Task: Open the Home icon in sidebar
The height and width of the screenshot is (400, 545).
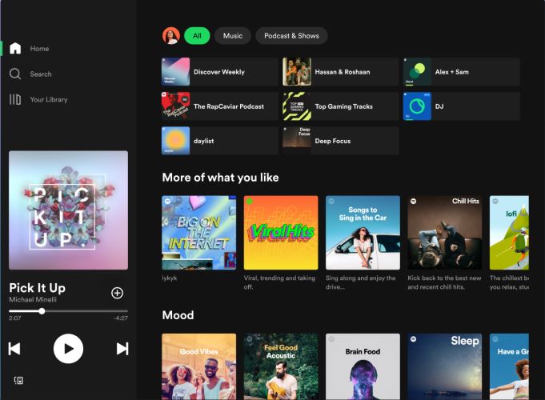Action: 15,48
